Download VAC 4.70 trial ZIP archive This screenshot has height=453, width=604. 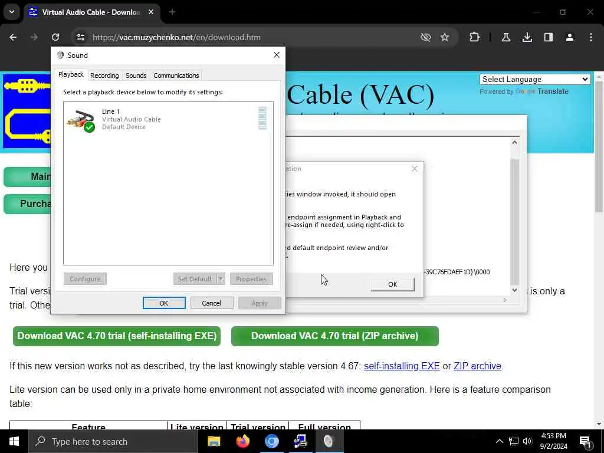click(x=335, y=336)
